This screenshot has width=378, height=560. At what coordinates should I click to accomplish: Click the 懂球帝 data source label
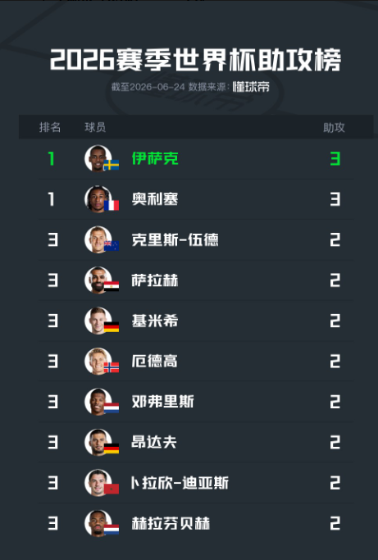[x=251, y=87]
